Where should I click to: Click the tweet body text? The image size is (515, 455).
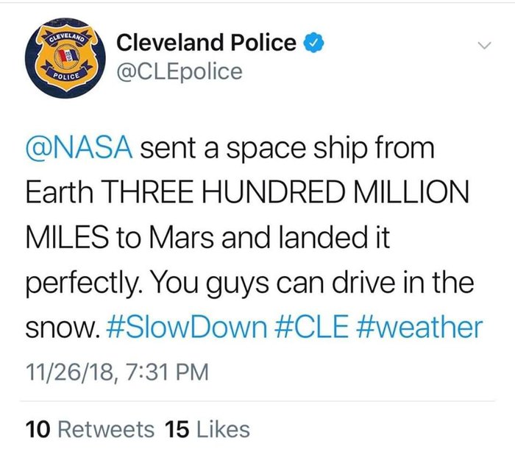(x=255, y=238)
